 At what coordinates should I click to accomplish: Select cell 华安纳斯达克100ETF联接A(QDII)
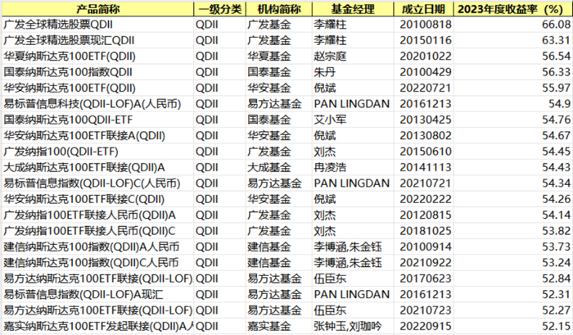[x=97, y=136]
